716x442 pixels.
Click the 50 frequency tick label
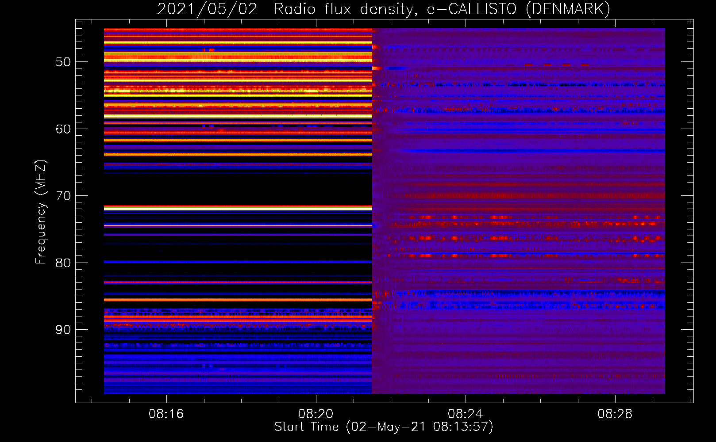(63, 62)
